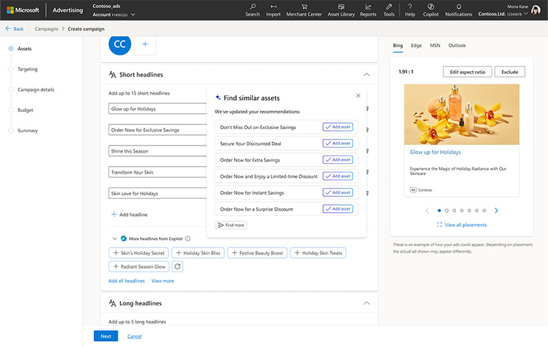Screen dimensions: 548x347
Task: Click View all placements
Action: point(462,225)
